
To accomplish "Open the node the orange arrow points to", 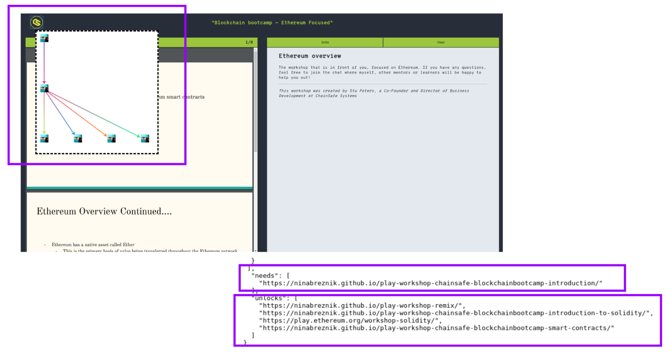I will (111, 138).
